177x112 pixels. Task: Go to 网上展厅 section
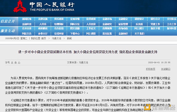pos(139,28)
